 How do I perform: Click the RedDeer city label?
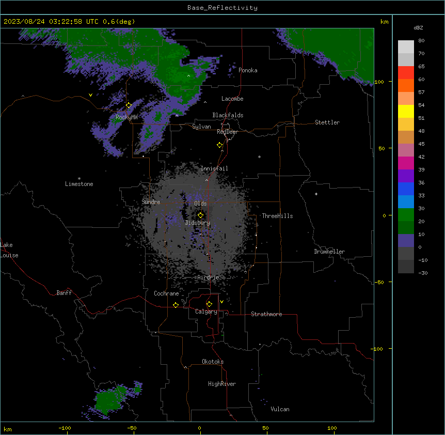(x=227, y=132)
